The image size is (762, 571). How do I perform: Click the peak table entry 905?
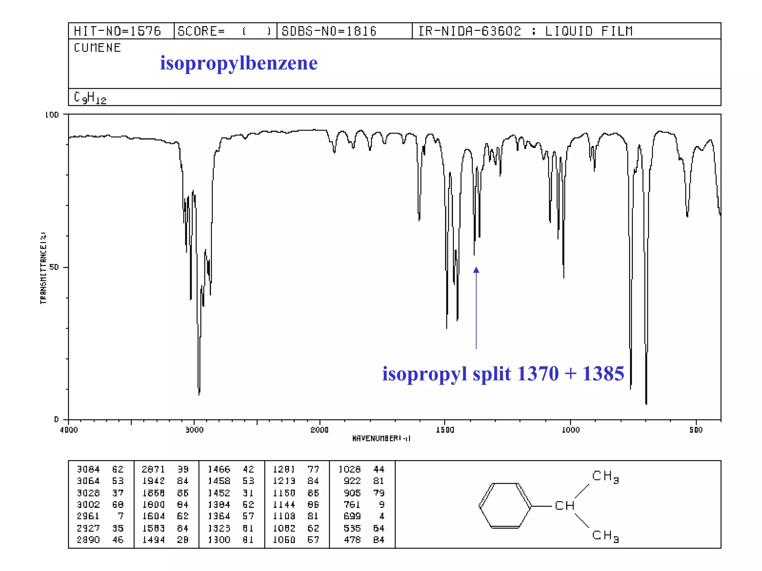pyautogui.click(x=352, y=493)
